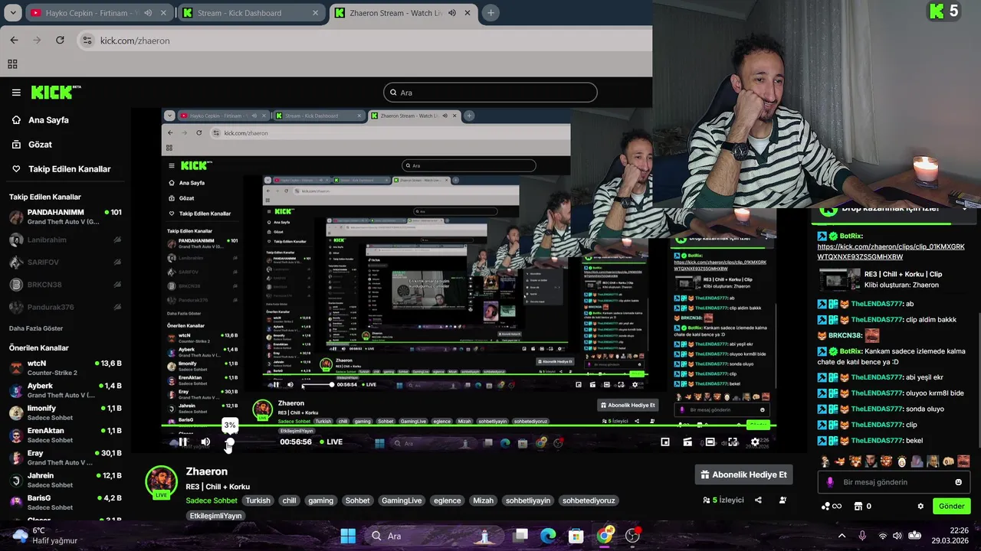Adjust the player volume slider

click(x=249, y=442)
